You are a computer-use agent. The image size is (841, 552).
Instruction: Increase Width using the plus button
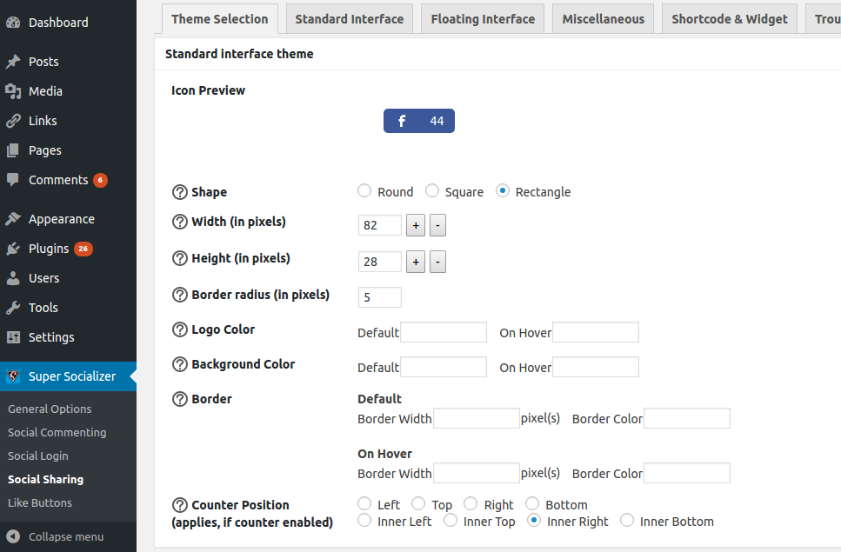pos(415,224)
